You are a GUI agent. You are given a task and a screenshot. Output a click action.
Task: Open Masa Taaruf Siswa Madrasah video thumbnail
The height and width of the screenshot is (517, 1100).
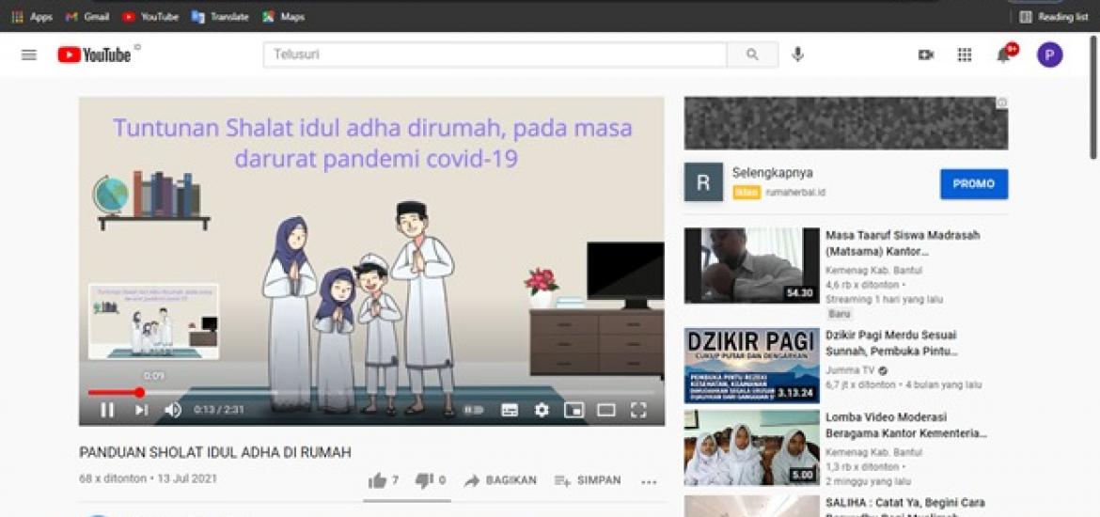tap(752, 265)
